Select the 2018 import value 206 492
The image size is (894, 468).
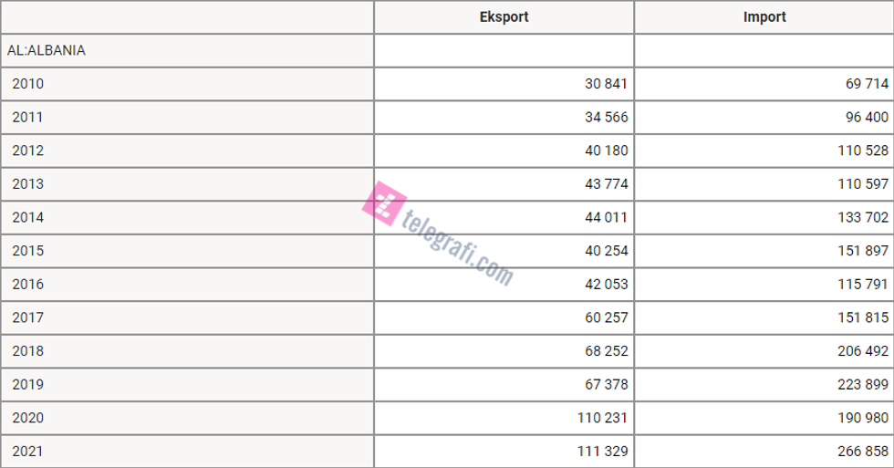click(x=861, y=351)
